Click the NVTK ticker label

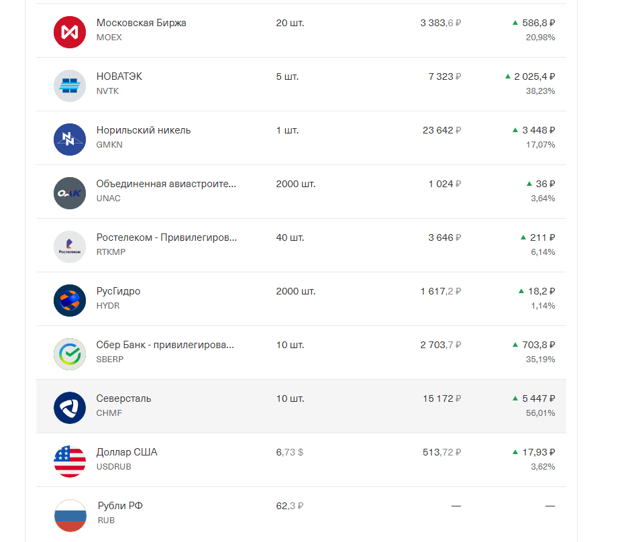click(x=108, y=91)
